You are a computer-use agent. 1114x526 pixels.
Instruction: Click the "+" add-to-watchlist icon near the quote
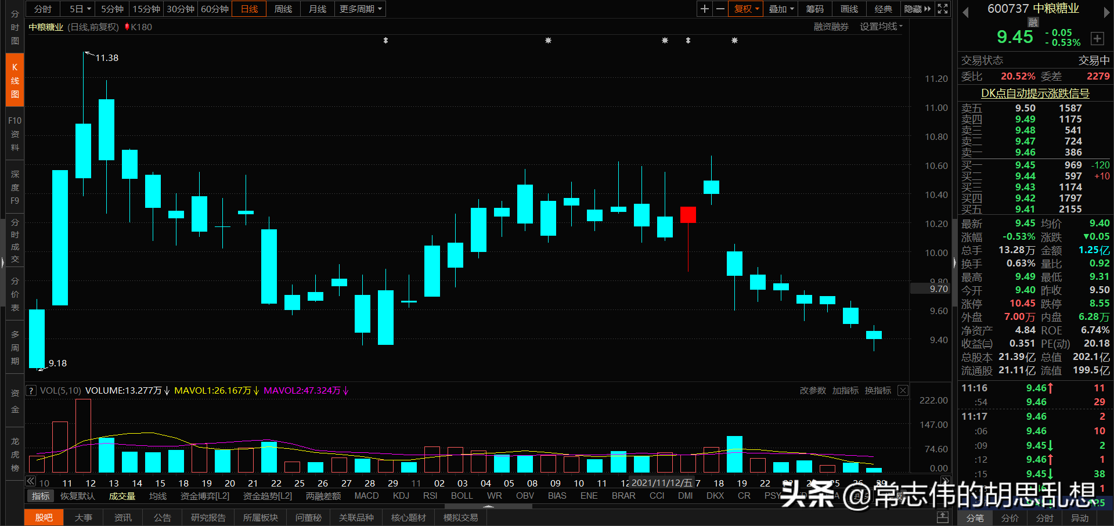[x=1098, y=38]
